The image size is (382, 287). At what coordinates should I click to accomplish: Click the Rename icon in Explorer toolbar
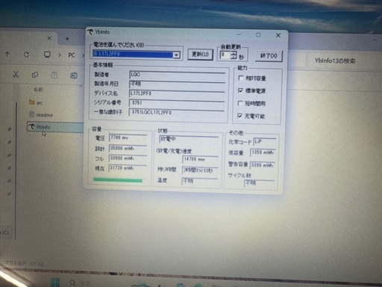click(x=74, y=75)
